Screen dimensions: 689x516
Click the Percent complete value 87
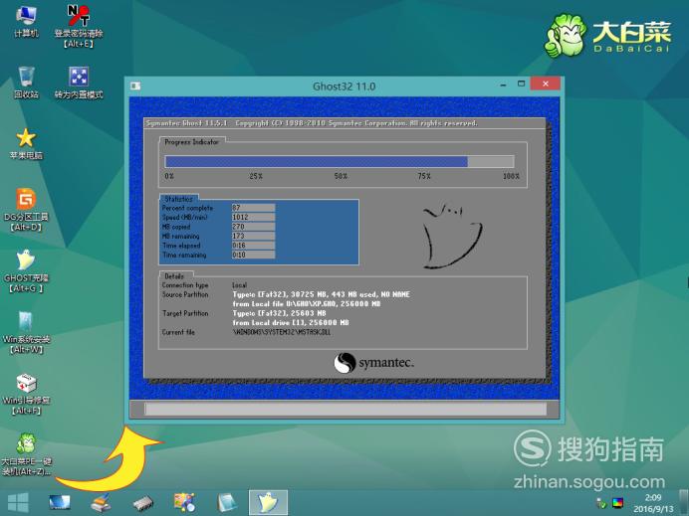click(x=253, y=208)
